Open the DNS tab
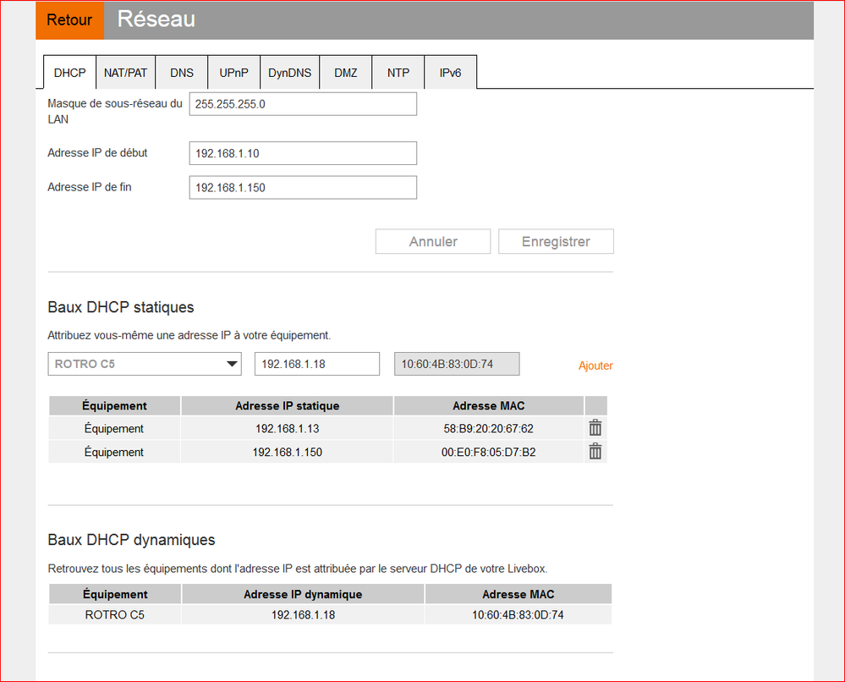This screenshot has height=682, width=845. (x=181, y=73)
